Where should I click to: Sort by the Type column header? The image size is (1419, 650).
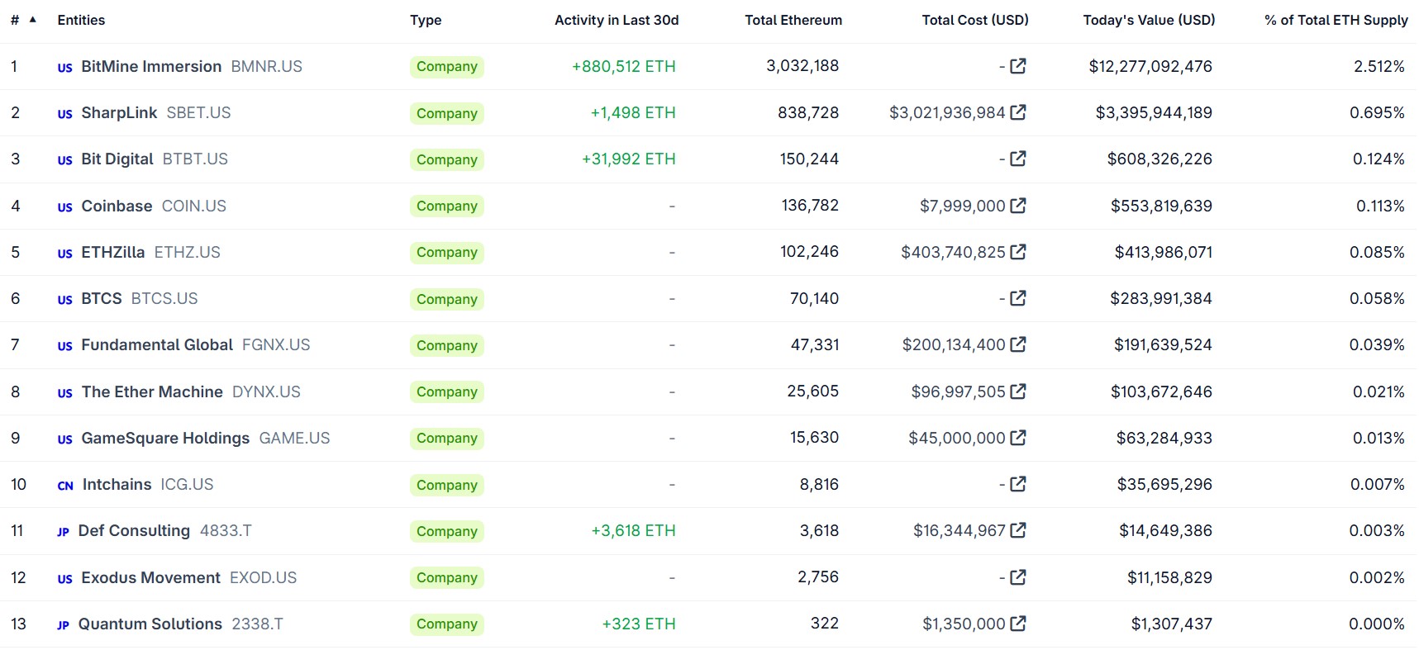click(x=426, y=20)
